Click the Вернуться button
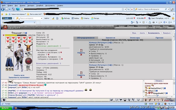 tap(167, 33)
